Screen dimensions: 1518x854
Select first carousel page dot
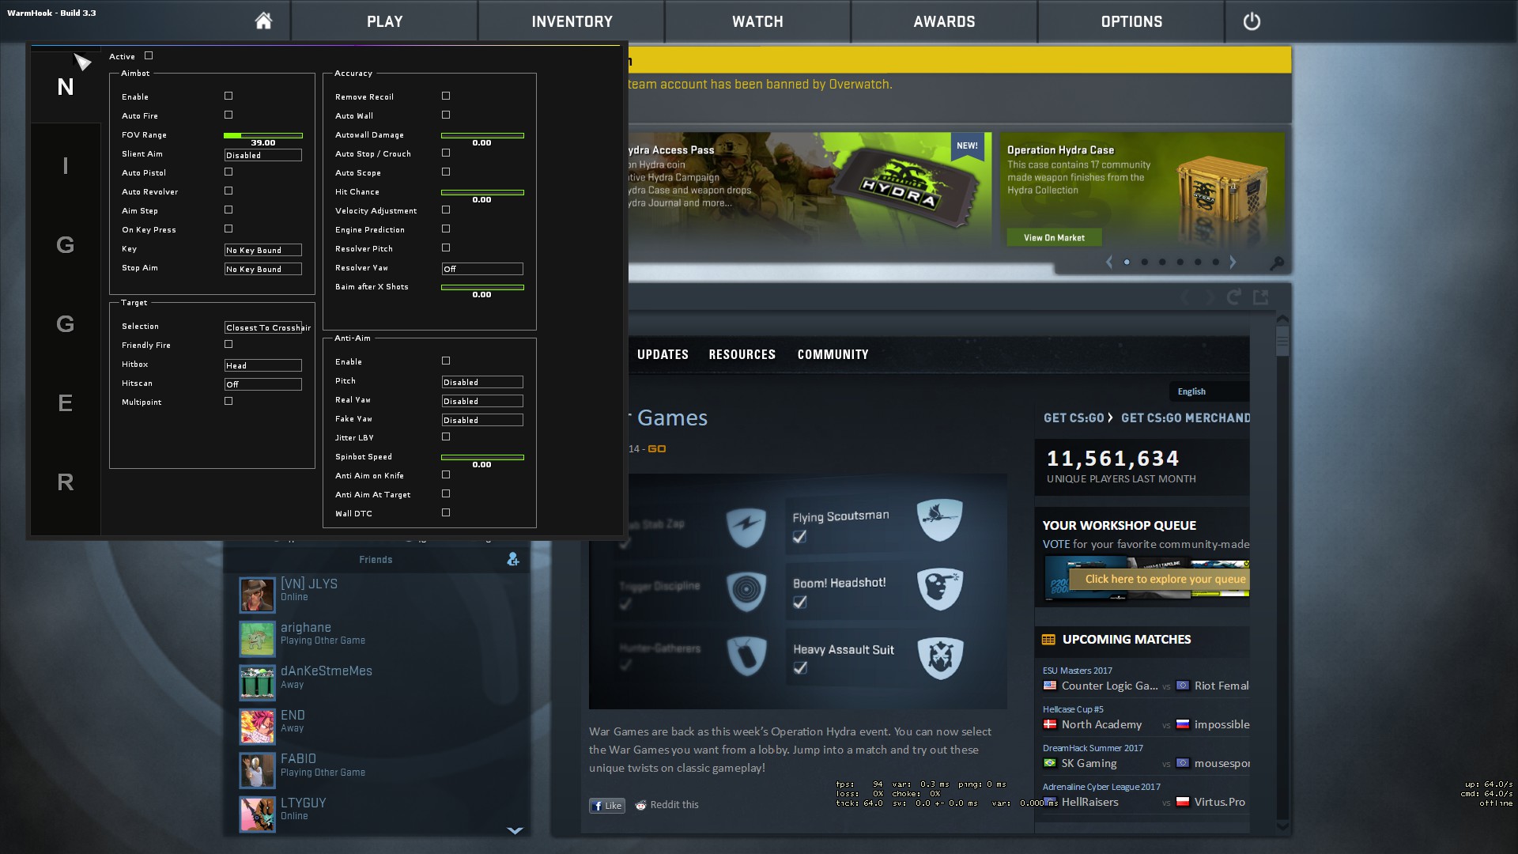[x=1127, y=262]
